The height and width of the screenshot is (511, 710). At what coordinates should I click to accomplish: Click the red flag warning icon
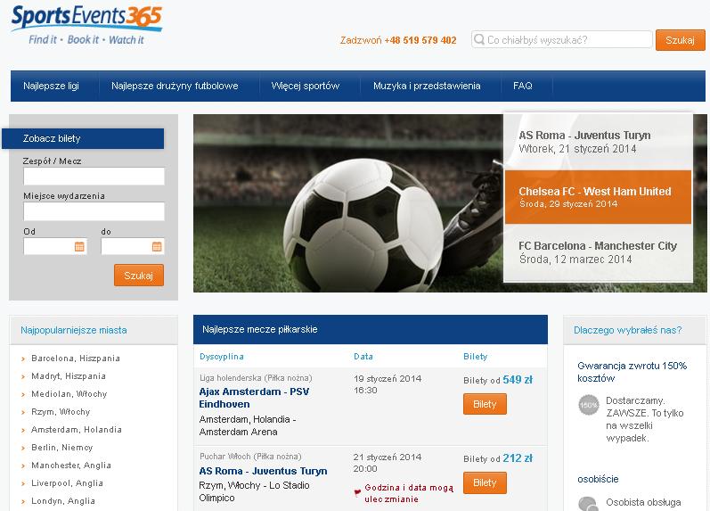[x=357, y=492]
